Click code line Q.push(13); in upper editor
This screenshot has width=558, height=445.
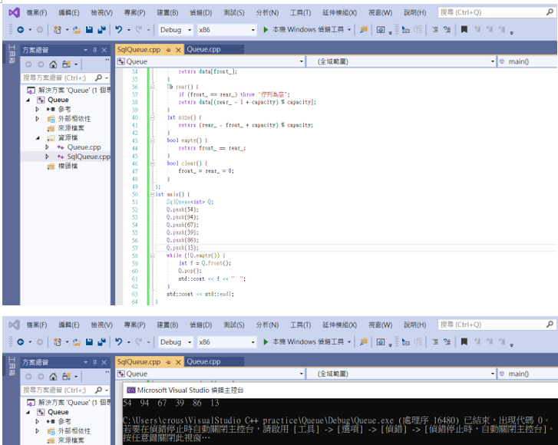pyautogui.click(x=183, y=248)
